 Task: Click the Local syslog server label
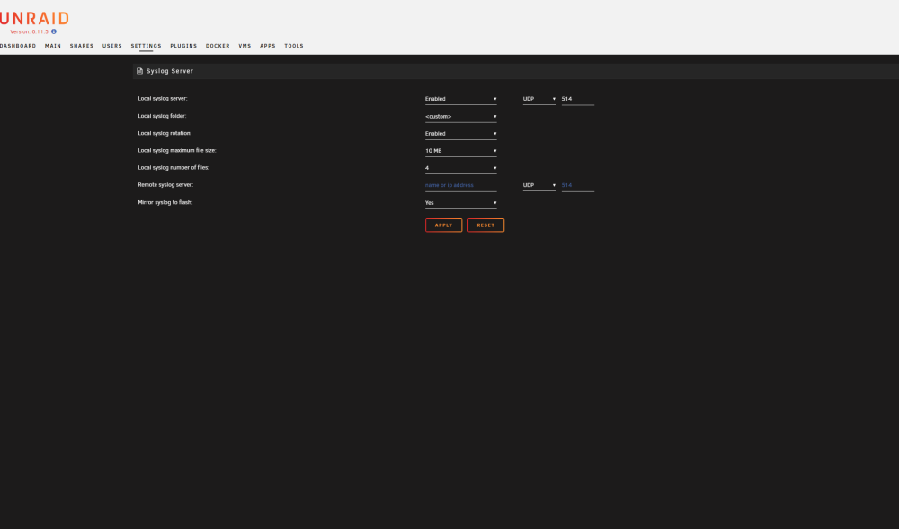tap(162, 99)
